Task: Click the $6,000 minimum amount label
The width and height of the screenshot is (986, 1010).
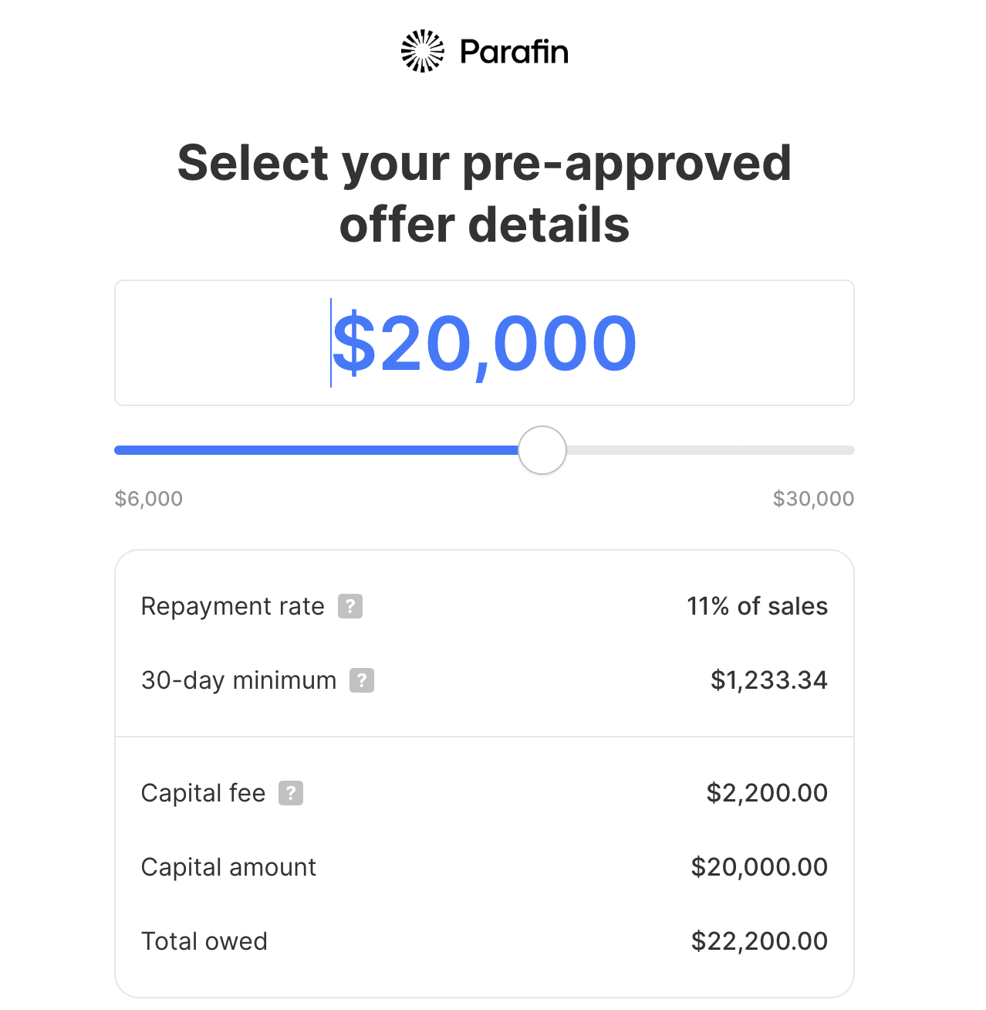Action: coord(149,499)
